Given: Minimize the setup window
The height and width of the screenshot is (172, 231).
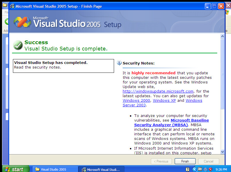Looking at the screenshot, I should coord(207,6).
